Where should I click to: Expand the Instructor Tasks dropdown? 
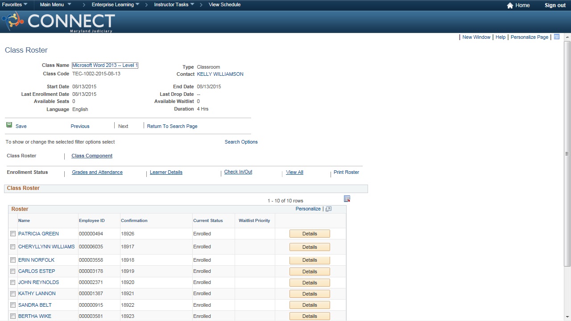(x=174, y=4)
